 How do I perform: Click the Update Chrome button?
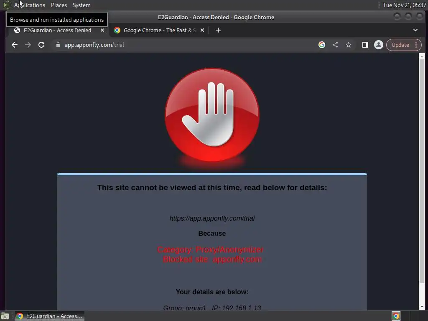tap(400, 45)
